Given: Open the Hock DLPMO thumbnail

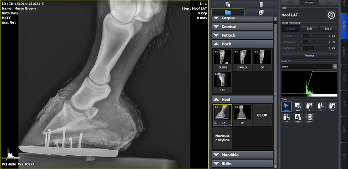Looking at the screenshot, I should (x=222, y=60).
